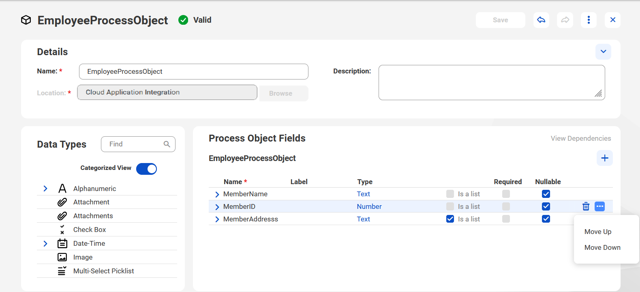Expand the MemberName field row
The width and height of the screenshot is (640, 292).
[217, 194]
